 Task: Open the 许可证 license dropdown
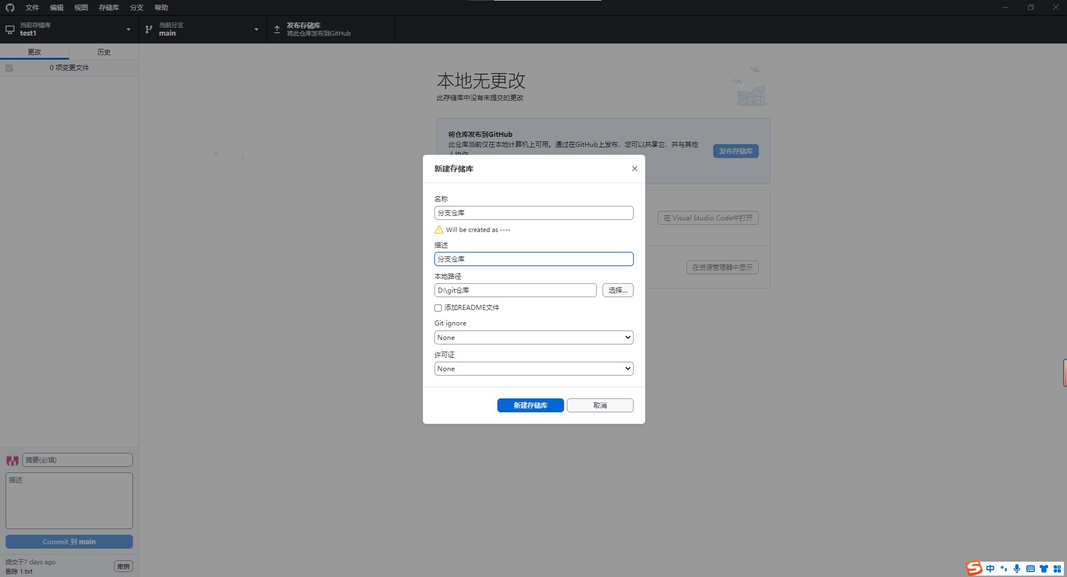[x=533, y=369]
